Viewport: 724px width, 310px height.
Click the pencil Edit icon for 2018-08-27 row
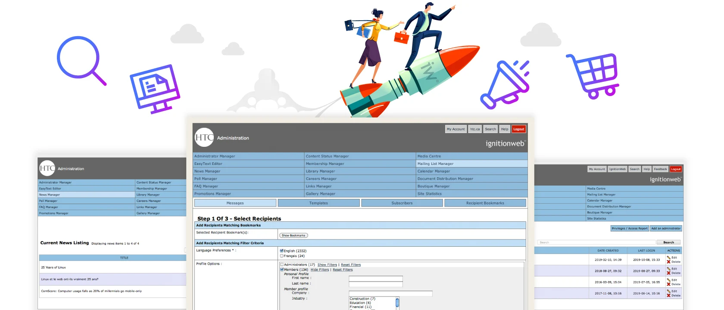pyautogui.click(x=669, y=269)
